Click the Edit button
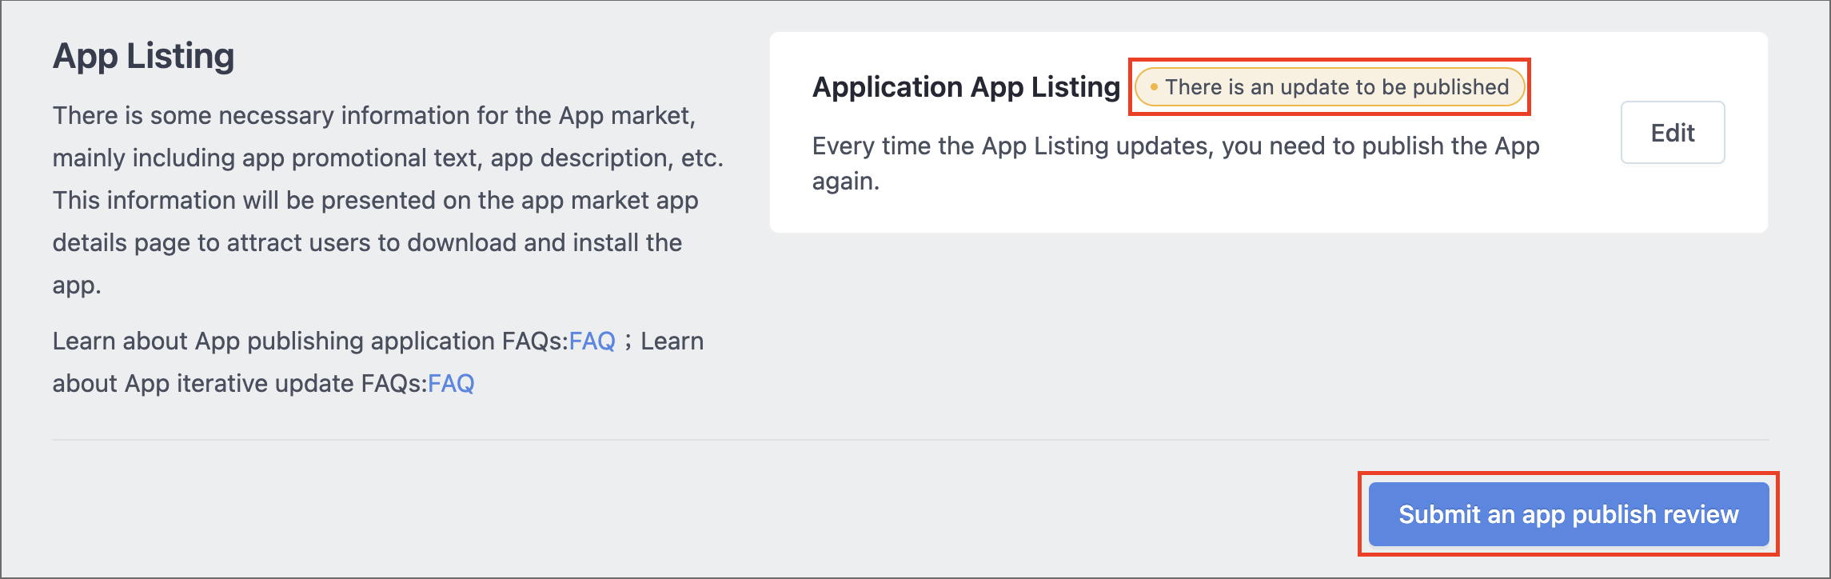1831x579 pixels. tap(1672, 133)
